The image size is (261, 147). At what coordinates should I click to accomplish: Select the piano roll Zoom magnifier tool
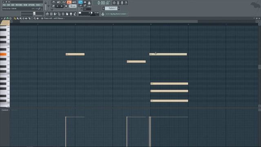point(35,18)
